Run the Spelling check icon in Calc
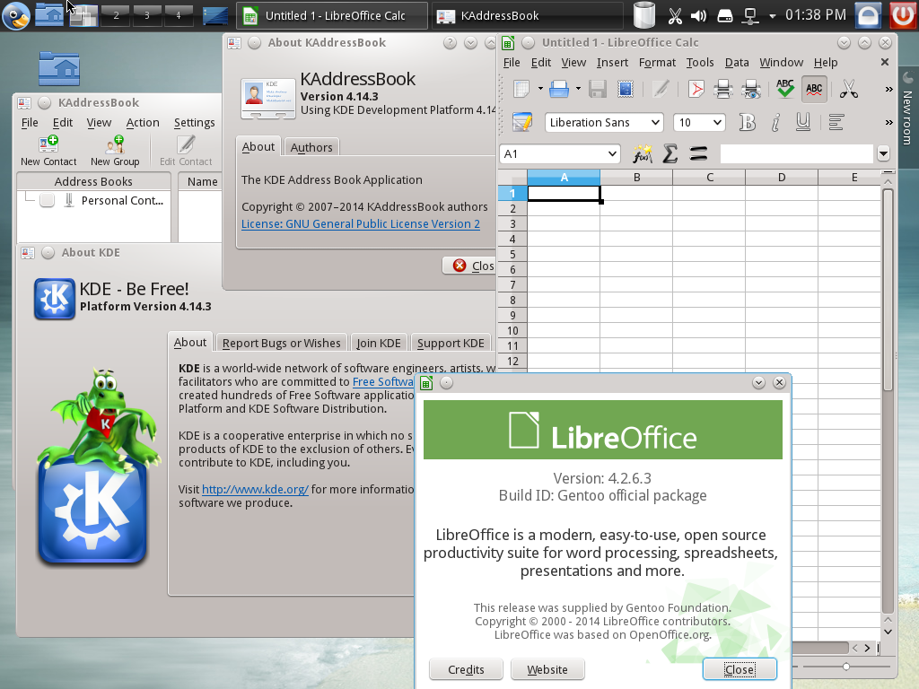Screen dimensions: 919x689 point(784,89)
